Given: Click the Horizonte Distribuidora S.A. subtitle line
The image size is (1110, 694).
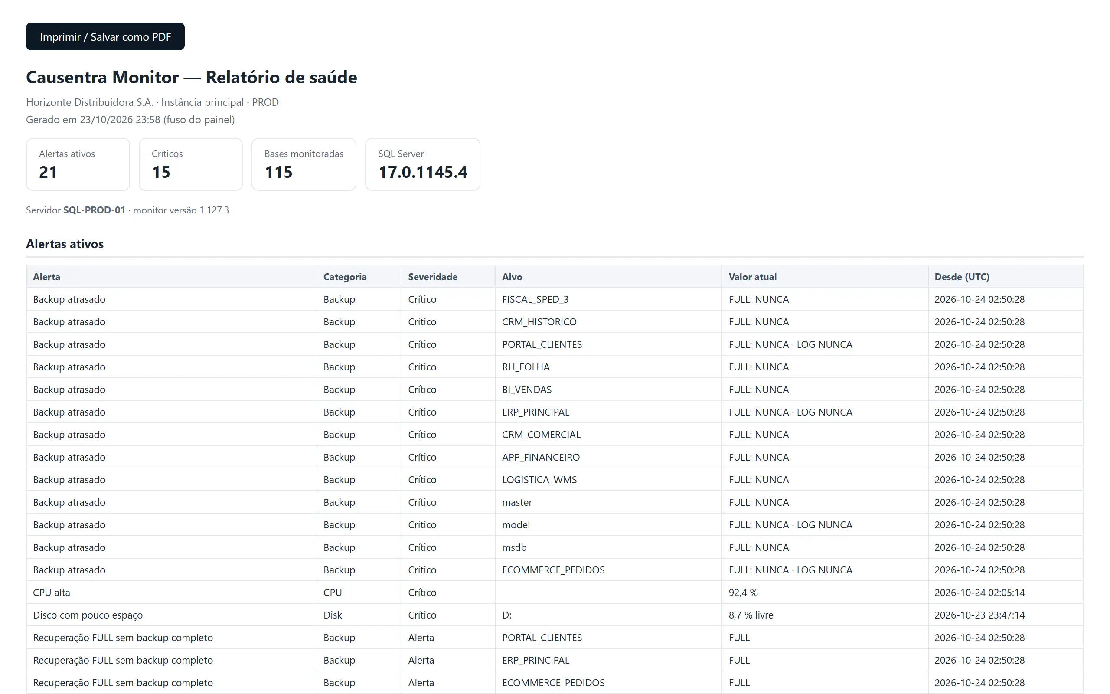Looking at the screenshot, I should pyautogui.click(x=152, y=102).
